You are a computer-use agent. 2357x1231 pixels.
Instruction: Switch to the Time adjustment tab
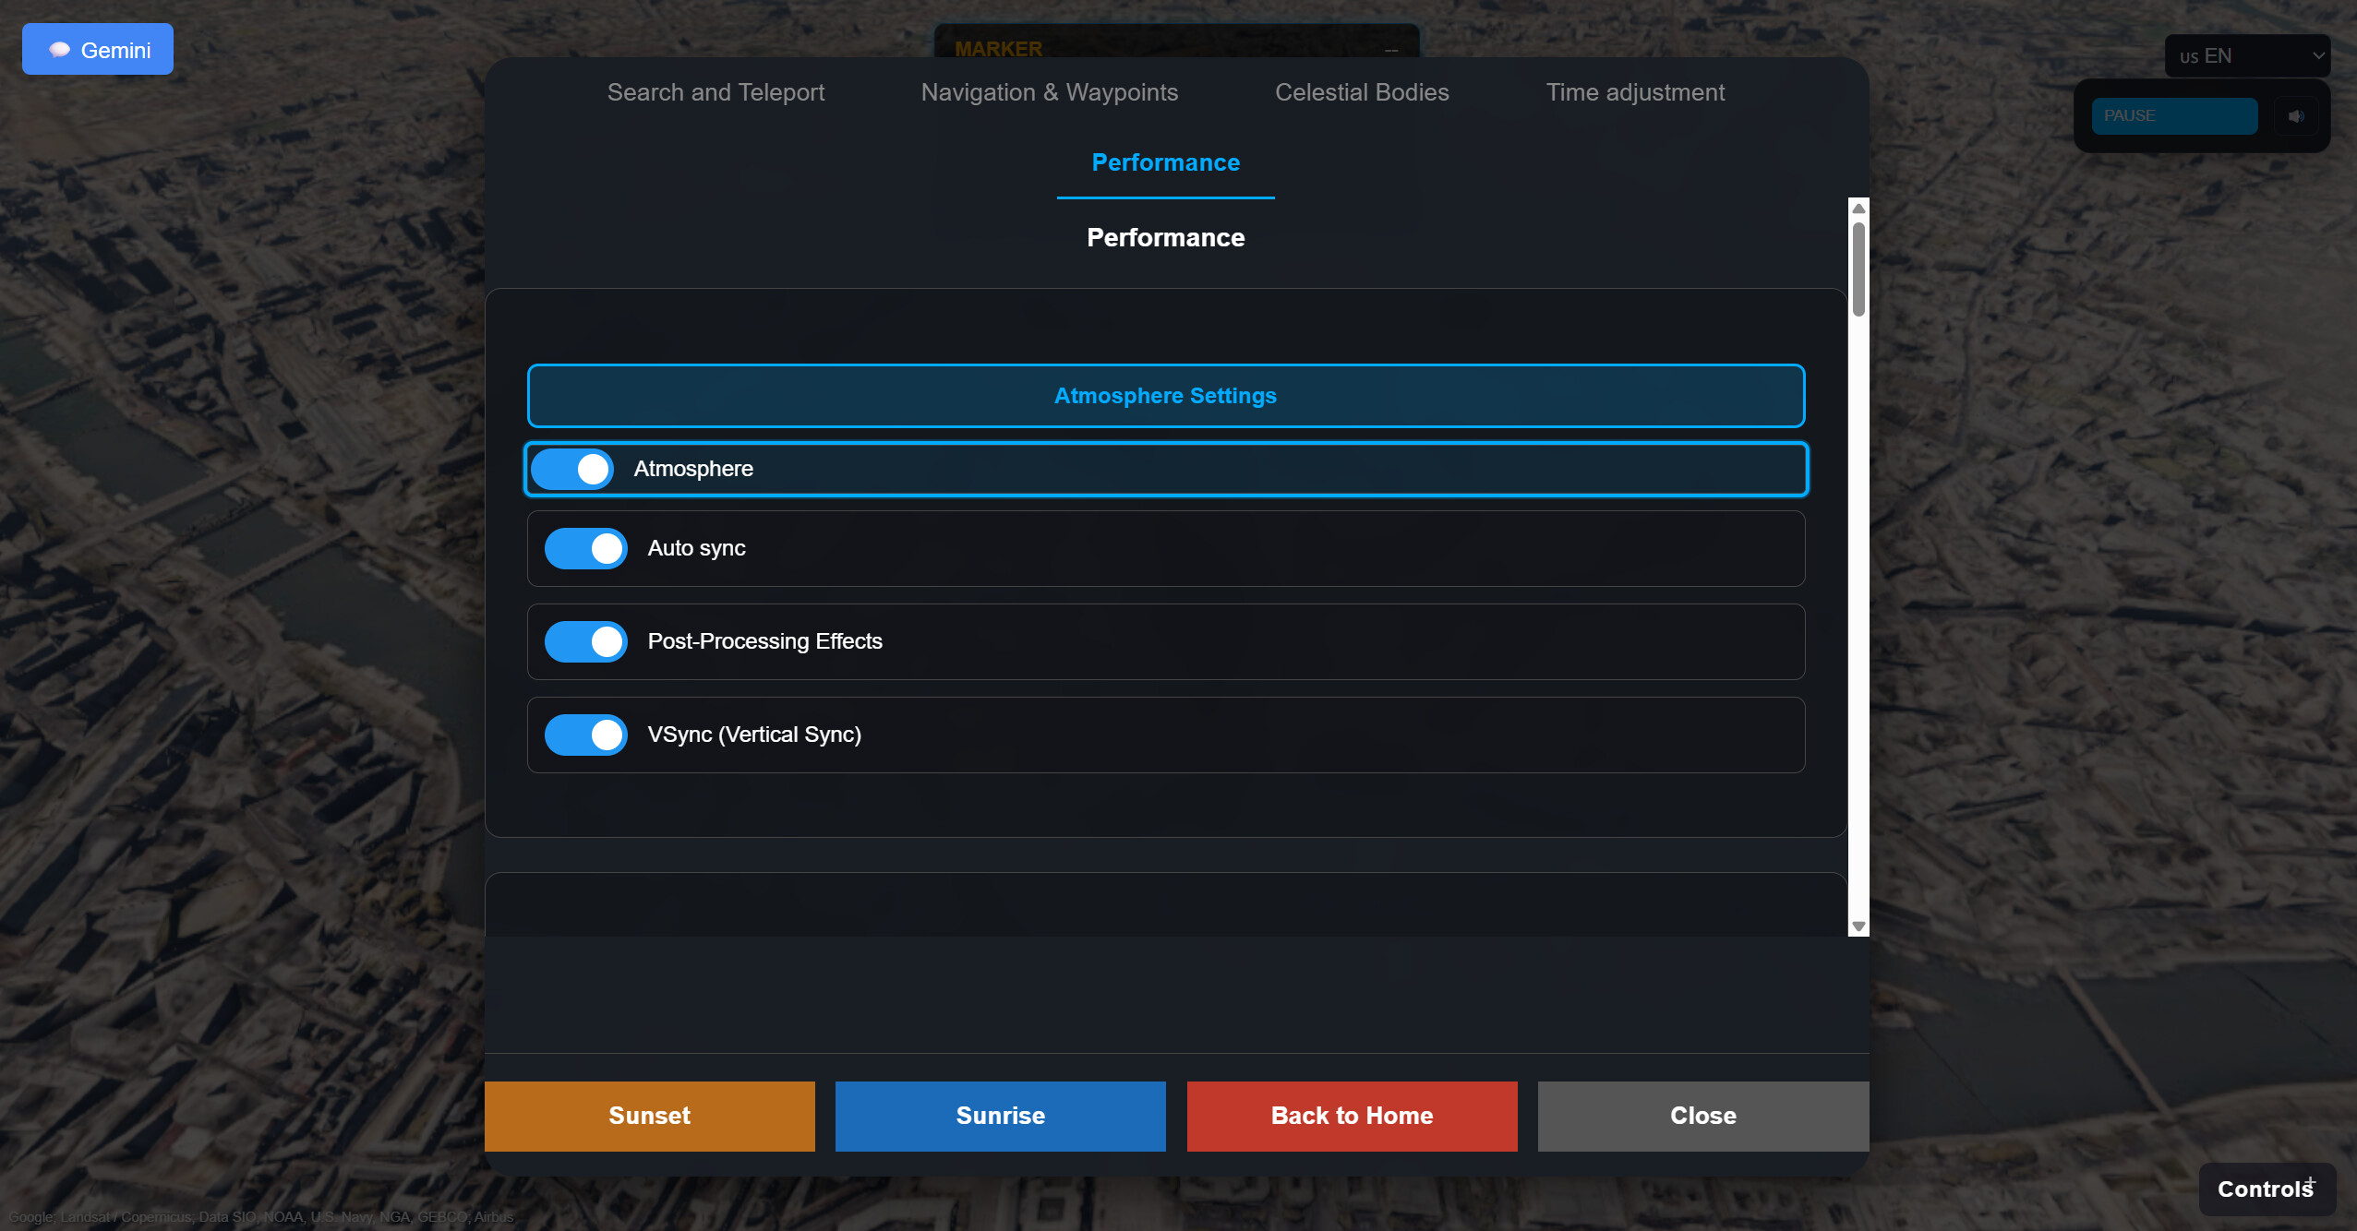1635,92
